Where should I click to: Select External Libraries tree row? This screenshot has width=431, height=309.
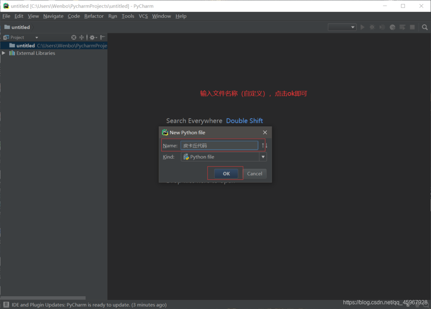click(x=54, y=53)
